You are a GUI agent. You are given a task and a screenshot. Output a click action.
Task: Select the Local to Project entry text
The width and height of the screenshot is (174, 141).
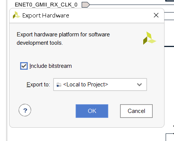tap(85, 85)
